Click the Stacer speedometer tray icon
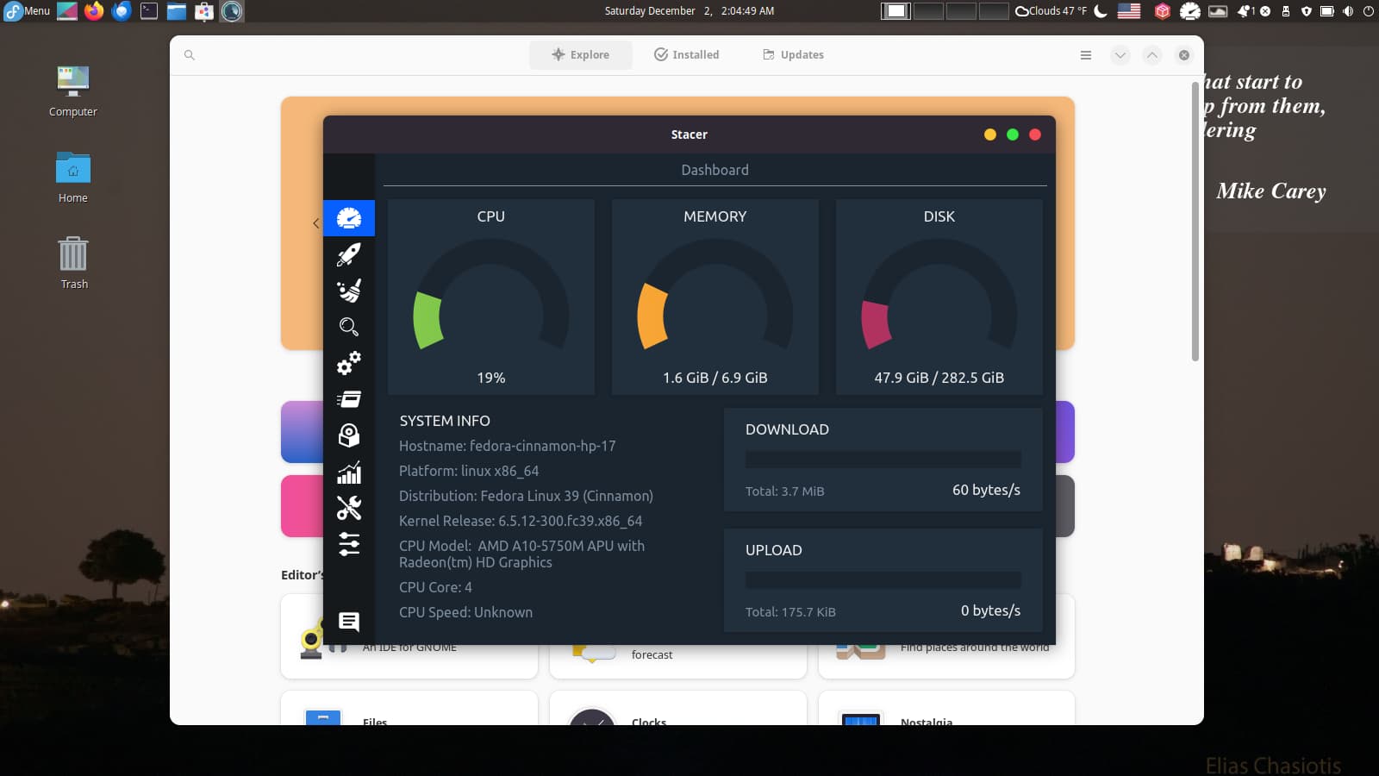Viewport: 1379px width, 776px height. pyautogui.click(x=1190, y=11)
